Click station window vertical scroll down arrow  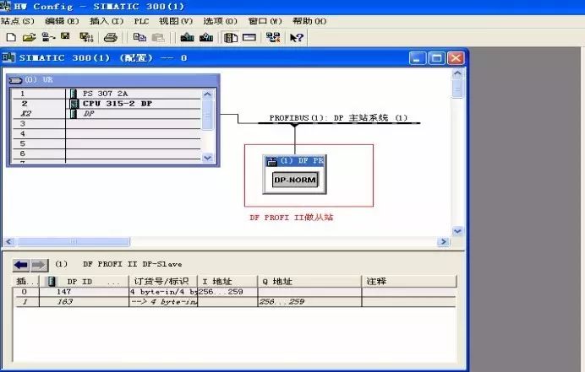[457, 231]
